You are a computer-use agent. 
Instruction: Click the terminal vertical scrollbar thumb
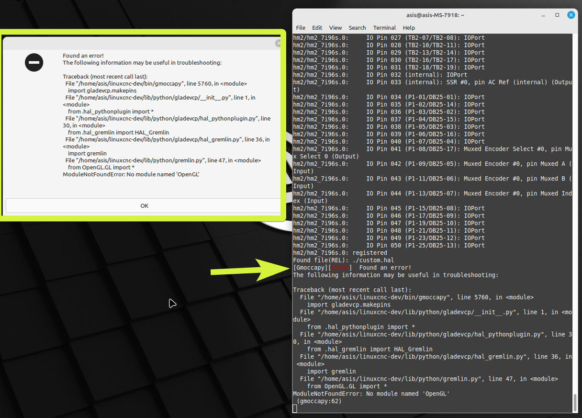coord(575,402)
